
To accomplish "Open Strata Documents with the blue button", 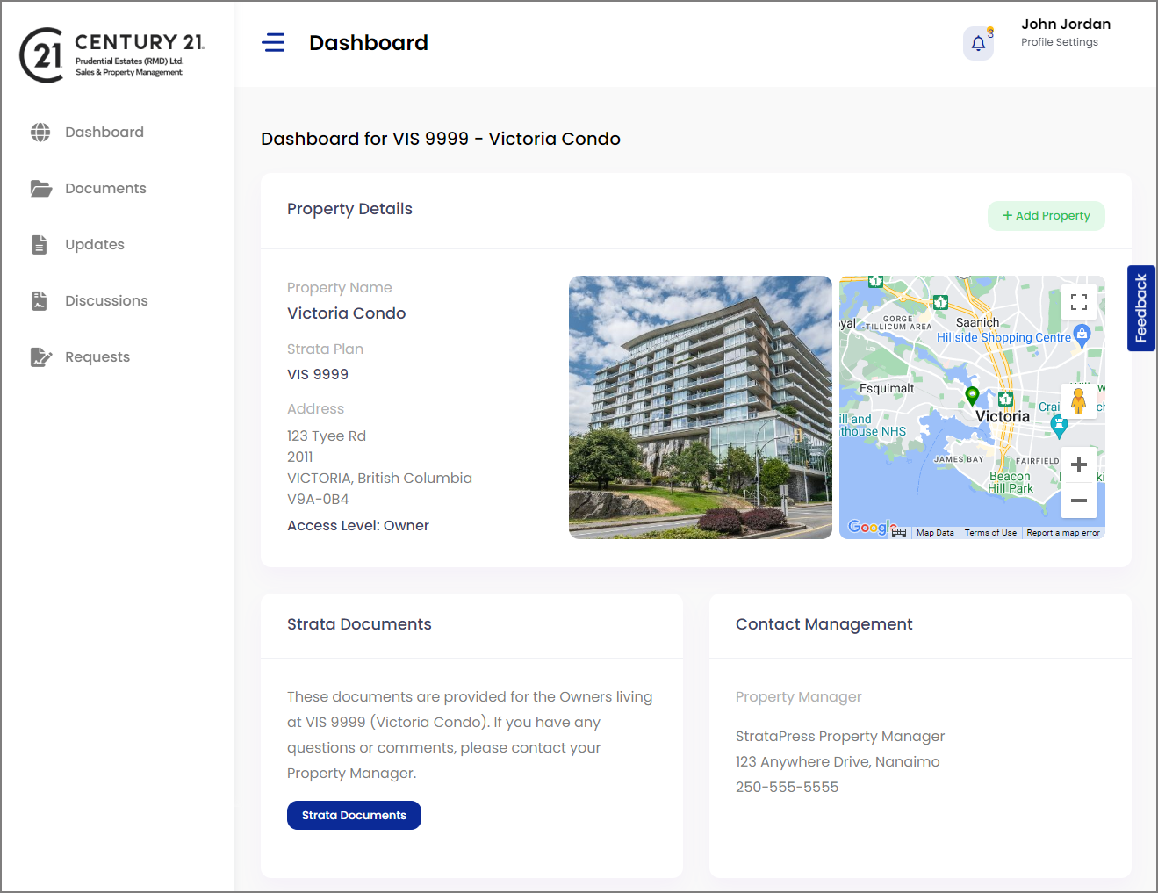I will (354, 815).
